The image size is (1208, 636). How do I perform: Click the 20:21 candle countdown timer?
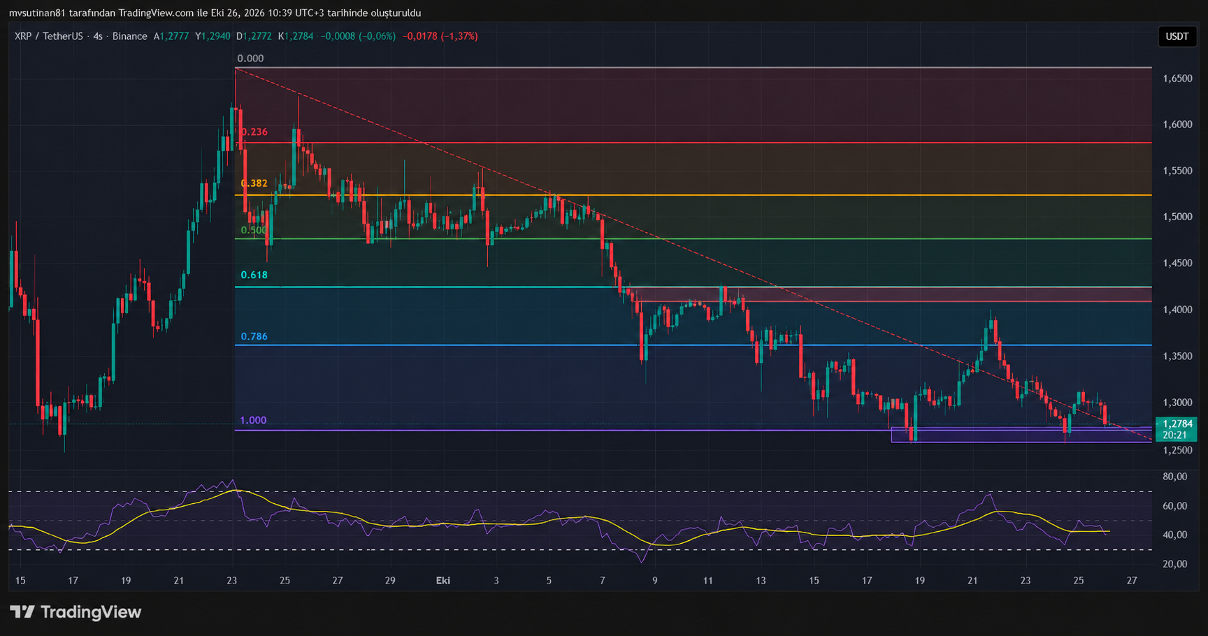tap(1174, 435)
